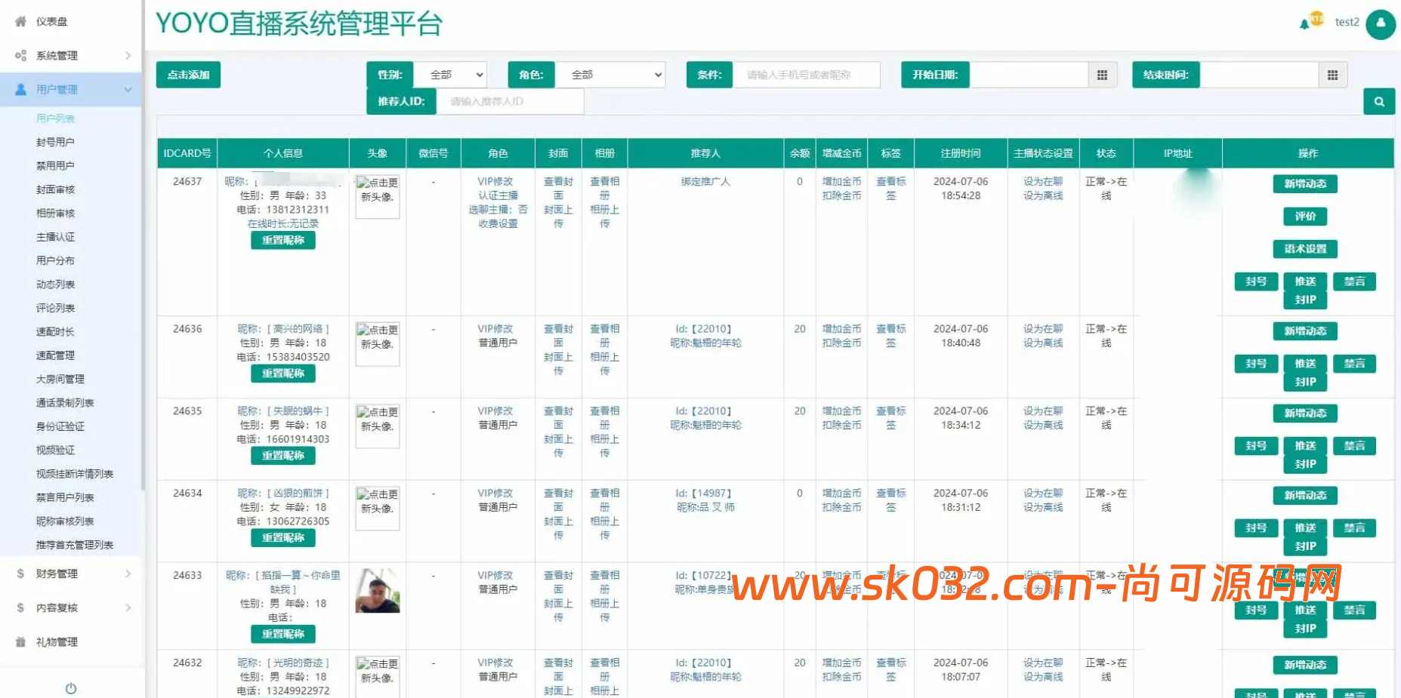Click the logout power icon in the sidebar
The image size is (1401, 698).
(x=70, y=688)
